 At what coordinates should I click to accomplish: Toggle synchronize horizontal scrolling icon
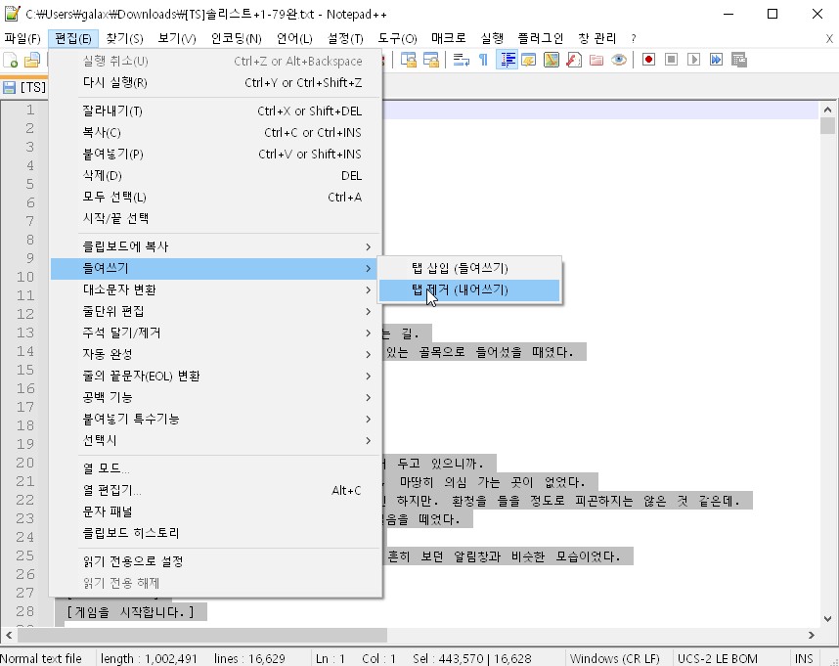pyautogui.click(x=430, y=60)
